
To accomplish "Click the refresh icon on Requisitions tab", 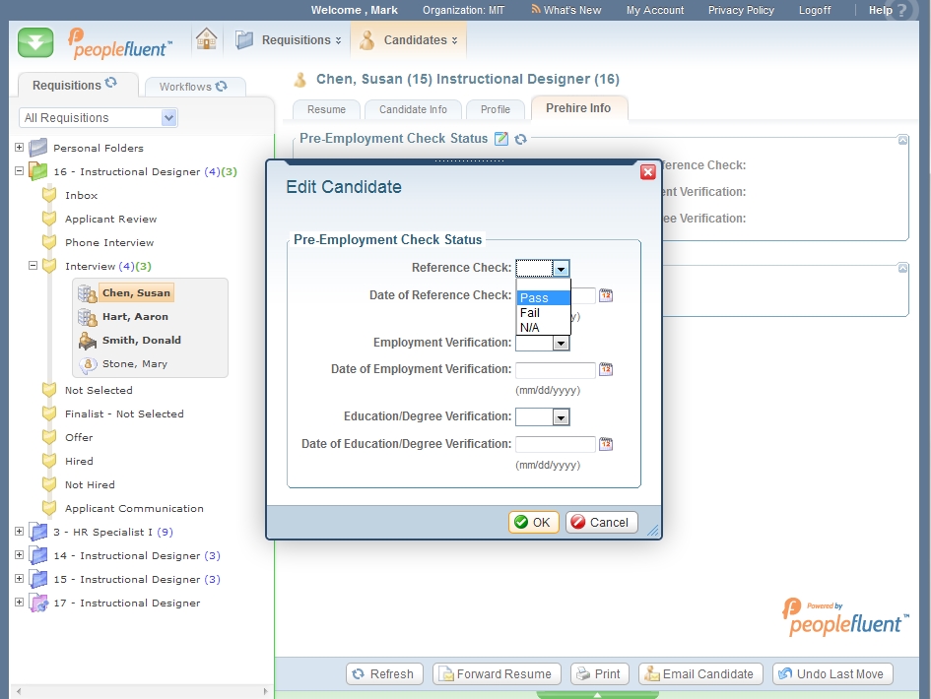I will click(x=111, y=84).
